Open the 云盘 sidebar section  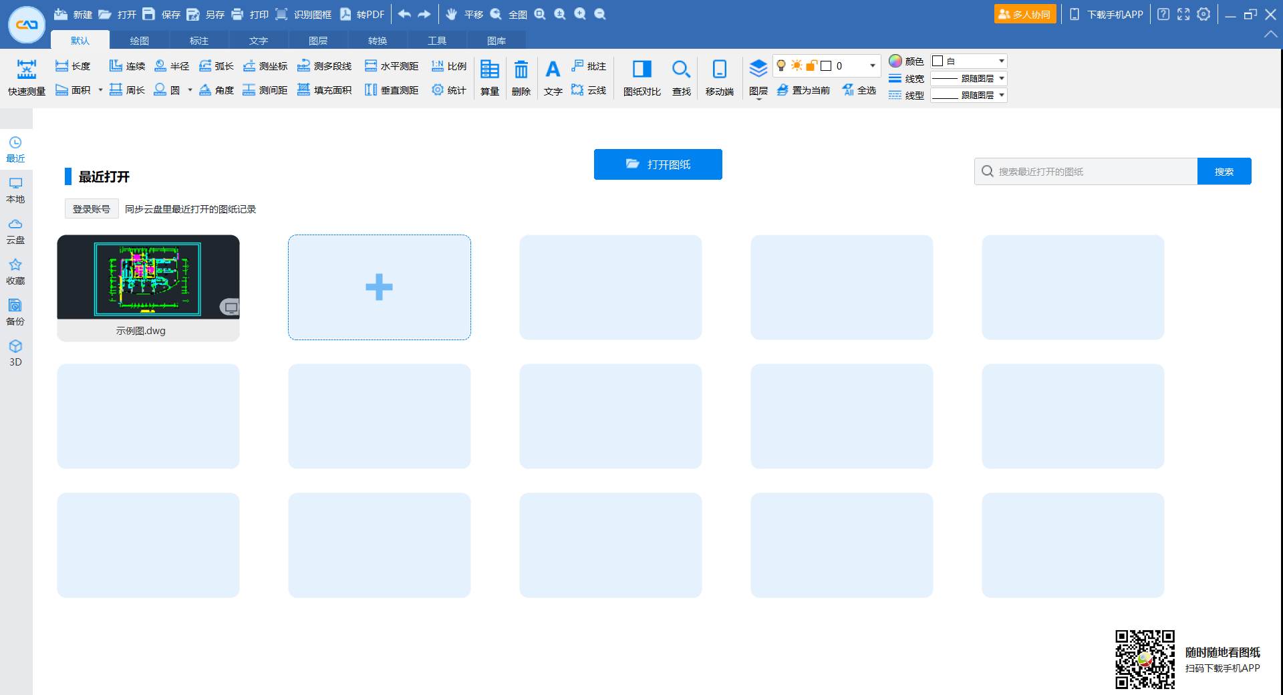coord(15,231)
